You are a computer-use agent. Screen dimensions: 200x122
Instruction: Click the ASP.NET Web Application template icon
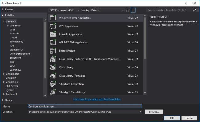tap(53, 42)
